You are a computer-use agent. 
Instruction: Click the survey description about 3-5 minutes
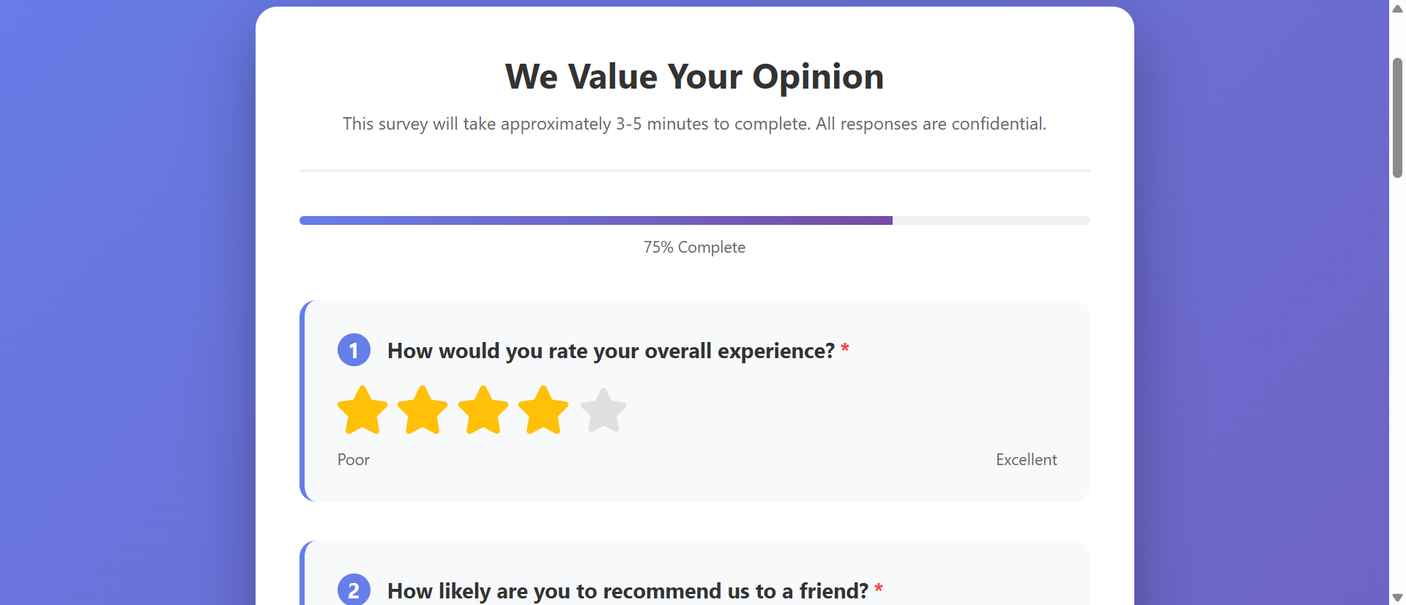tap(694, 124)
